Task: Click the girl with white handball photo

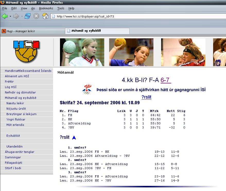Action: (82, 52)
